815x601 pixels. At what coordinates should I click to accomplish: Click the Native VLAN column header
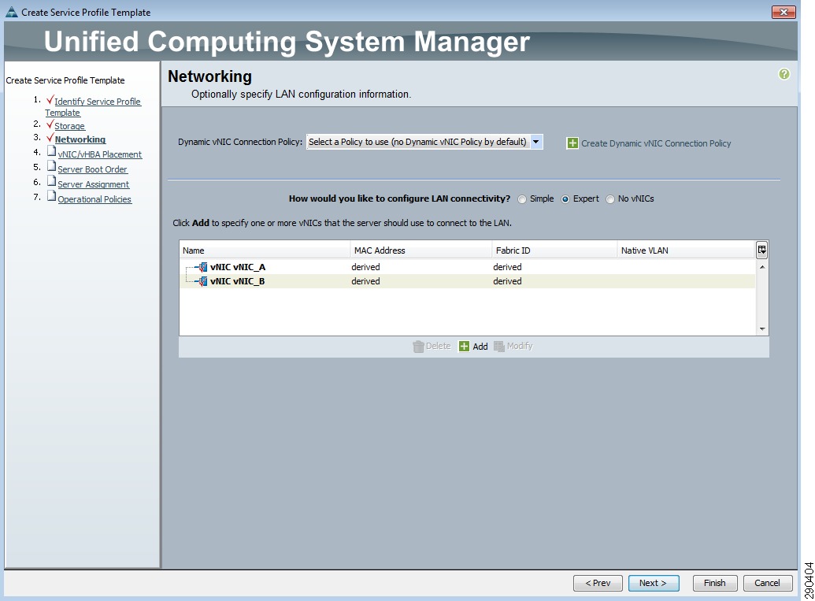click(x=686, y=250)
